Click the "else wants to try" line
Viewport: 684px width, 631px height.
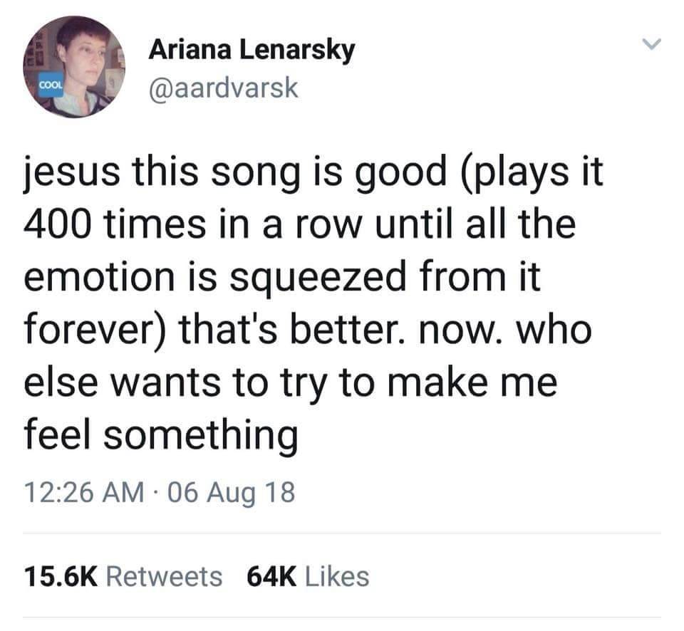290,383
